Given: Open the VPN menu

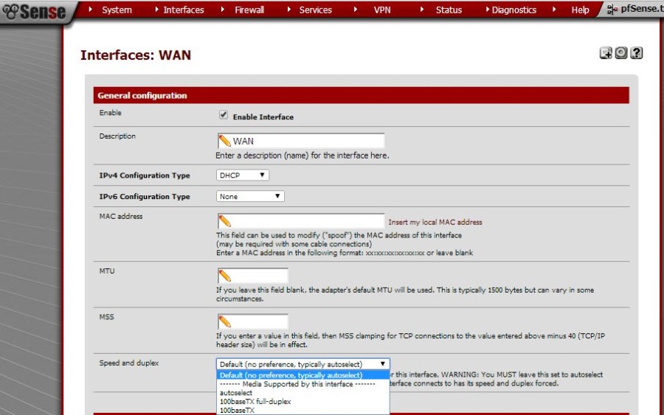Looking at the screenshot, I should click(x=381, y=10).
